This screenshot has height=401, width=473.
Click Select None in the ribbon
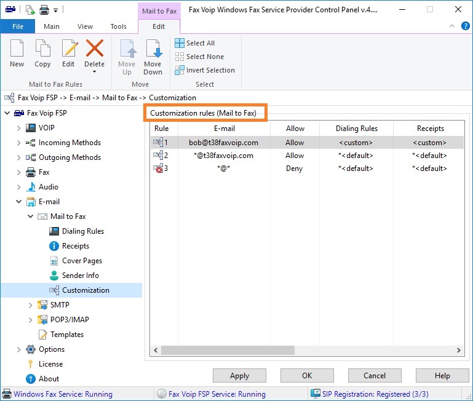point(199,57)
